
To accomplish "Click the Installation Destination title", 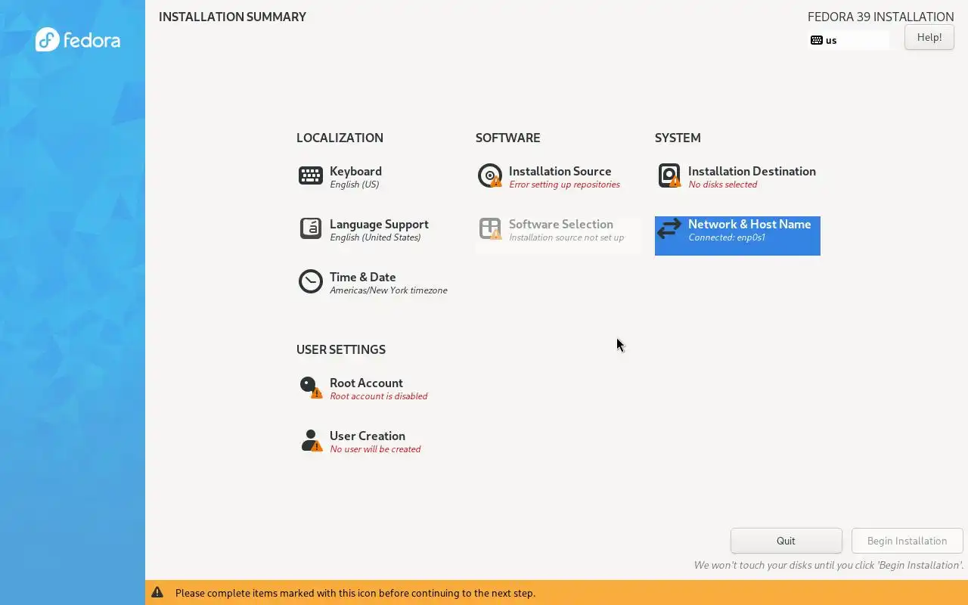I will (752, 172).
